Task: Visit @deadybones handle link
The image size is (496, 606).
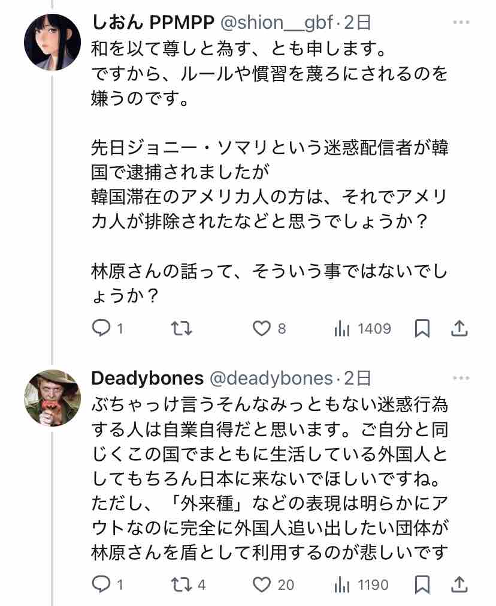Action: click(271, 378)
